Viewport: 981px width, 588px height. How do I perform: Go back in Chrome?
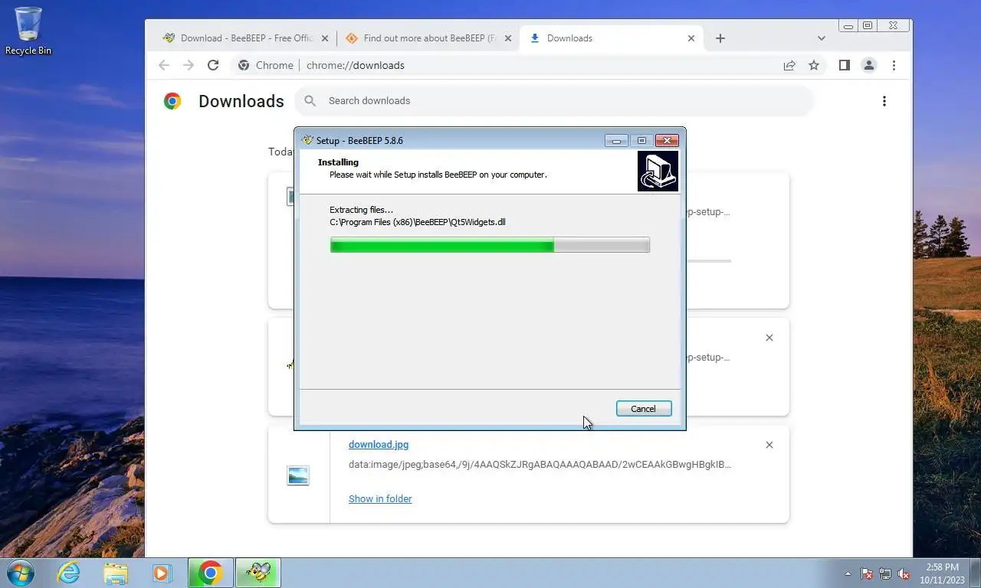pos(164,66)
